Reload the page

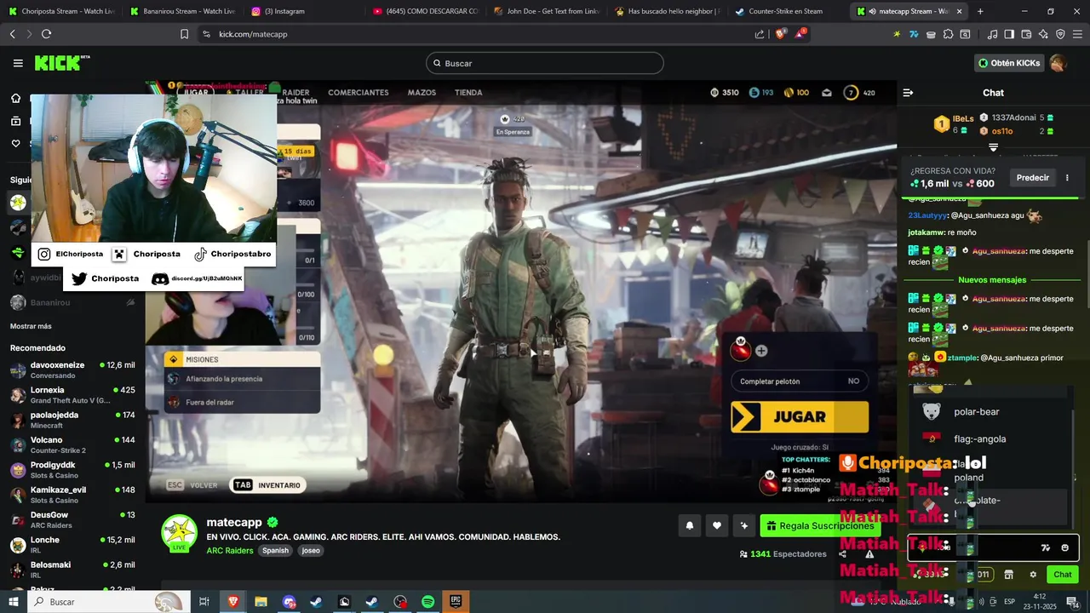tap(46, 34)
